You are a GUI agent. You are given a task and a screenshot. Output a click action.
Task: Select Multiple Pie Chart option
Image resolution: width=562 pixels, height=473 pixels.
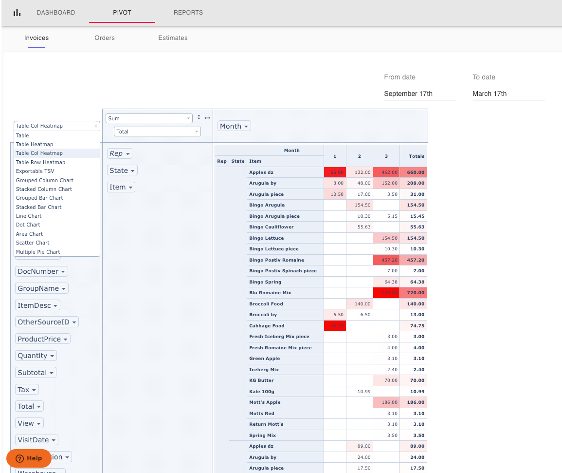[56, 252]
